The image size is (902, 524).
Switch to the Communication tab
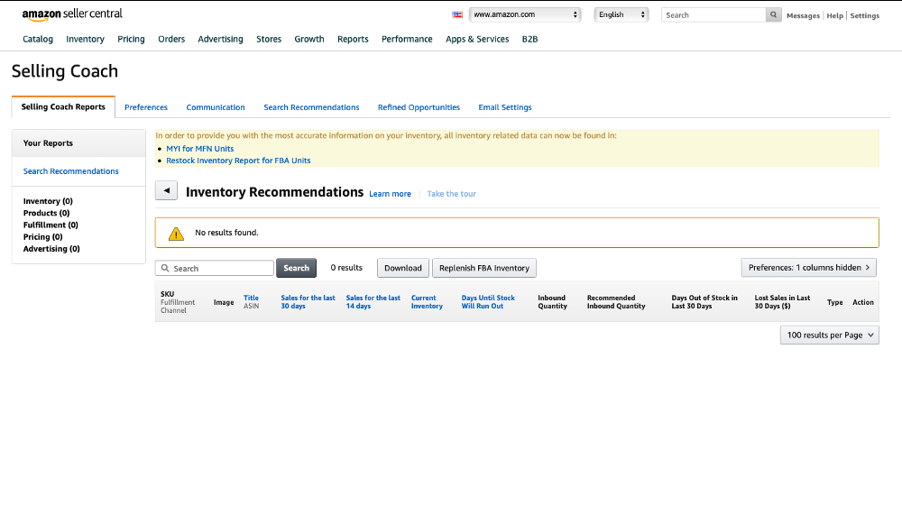(216, 107)
